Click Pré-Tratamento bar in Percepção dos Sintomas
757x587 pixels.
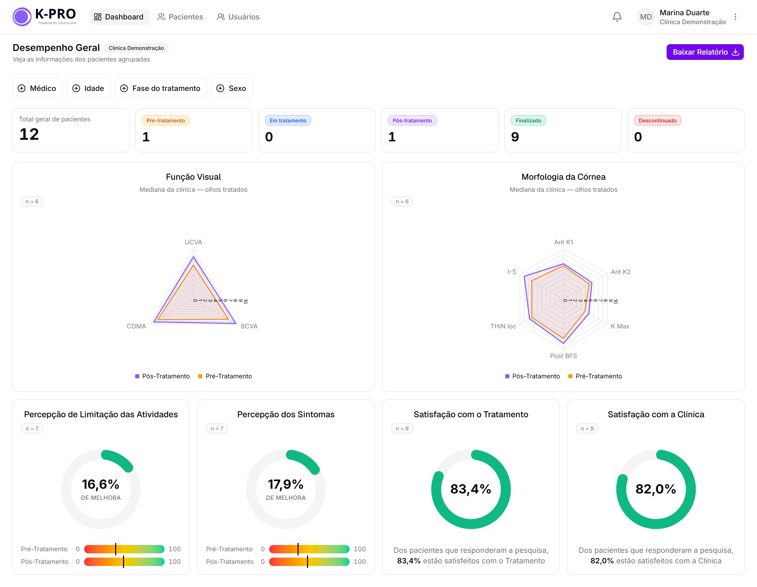309,549
